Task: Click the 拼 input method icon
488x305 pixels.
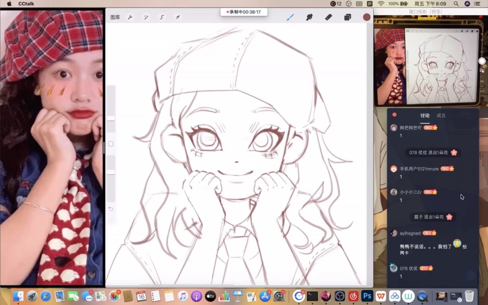Action: [370, 4]
